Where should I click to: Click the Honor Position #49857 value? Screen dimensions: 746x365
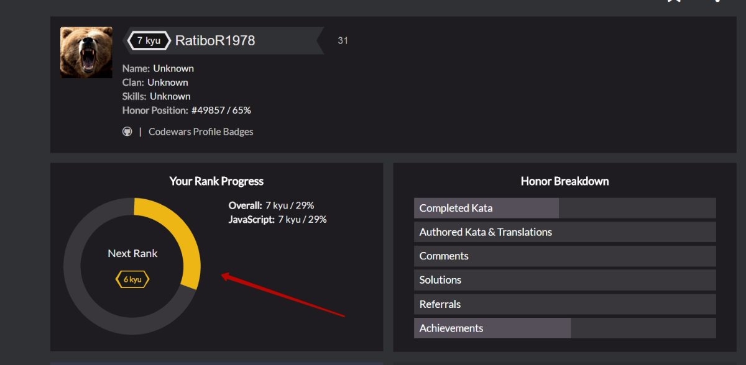[221, 110]
